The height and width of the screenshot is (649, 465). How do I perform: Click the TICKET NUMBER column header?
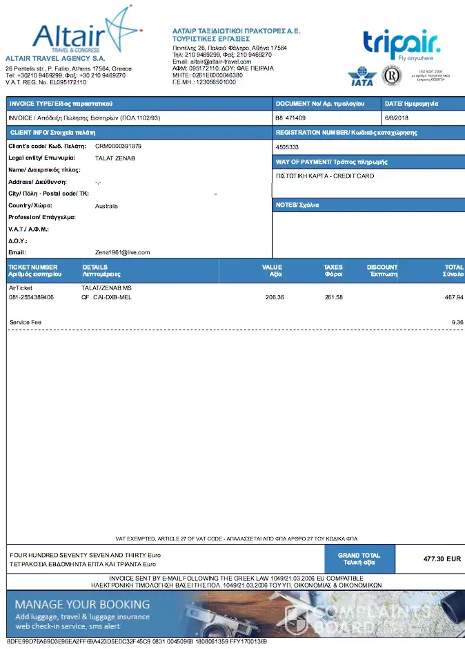33,270
